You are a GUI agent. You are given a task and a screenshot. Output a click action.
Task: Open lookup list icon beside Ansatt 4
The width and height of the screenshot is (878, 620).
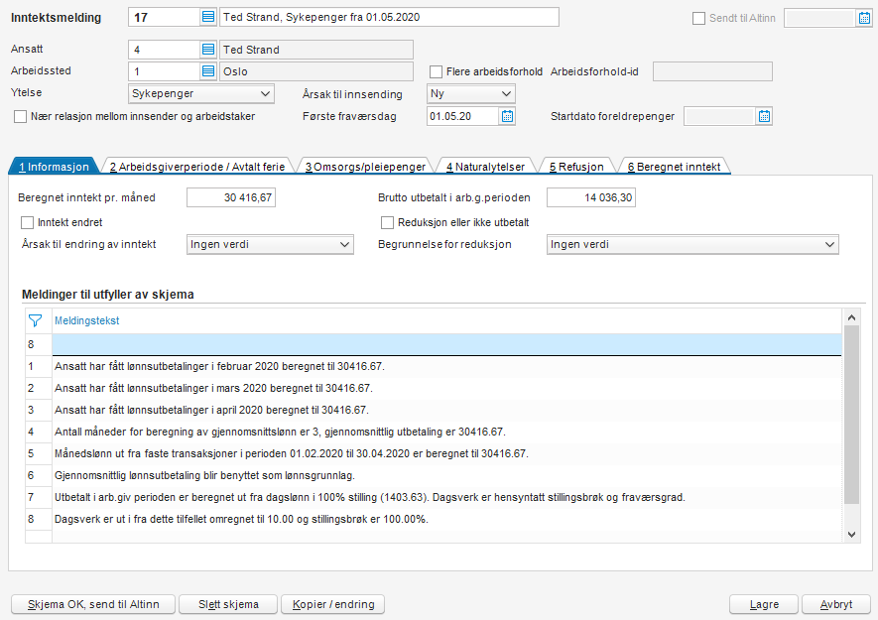coord(207,50)
